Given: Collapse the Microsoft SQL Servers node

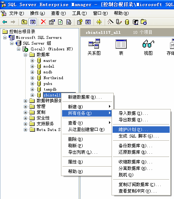Looking at the screenshot, I should (x=5, y=38).
